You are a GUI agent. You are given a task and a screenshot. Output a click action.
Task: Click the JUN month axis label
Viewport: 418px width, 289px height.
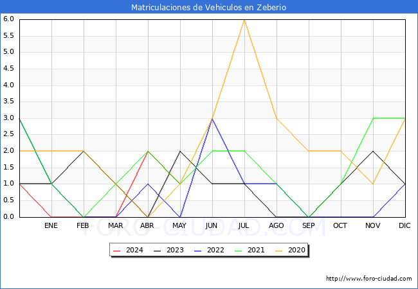coord(212,225)
